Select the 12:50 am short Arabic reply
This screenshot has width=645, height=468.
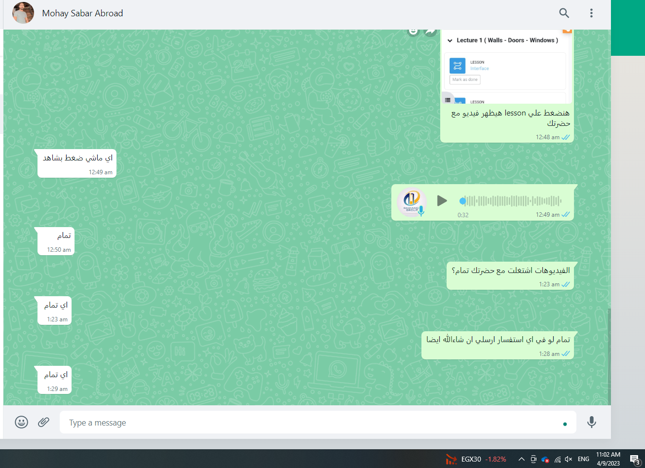pos(56,241)
